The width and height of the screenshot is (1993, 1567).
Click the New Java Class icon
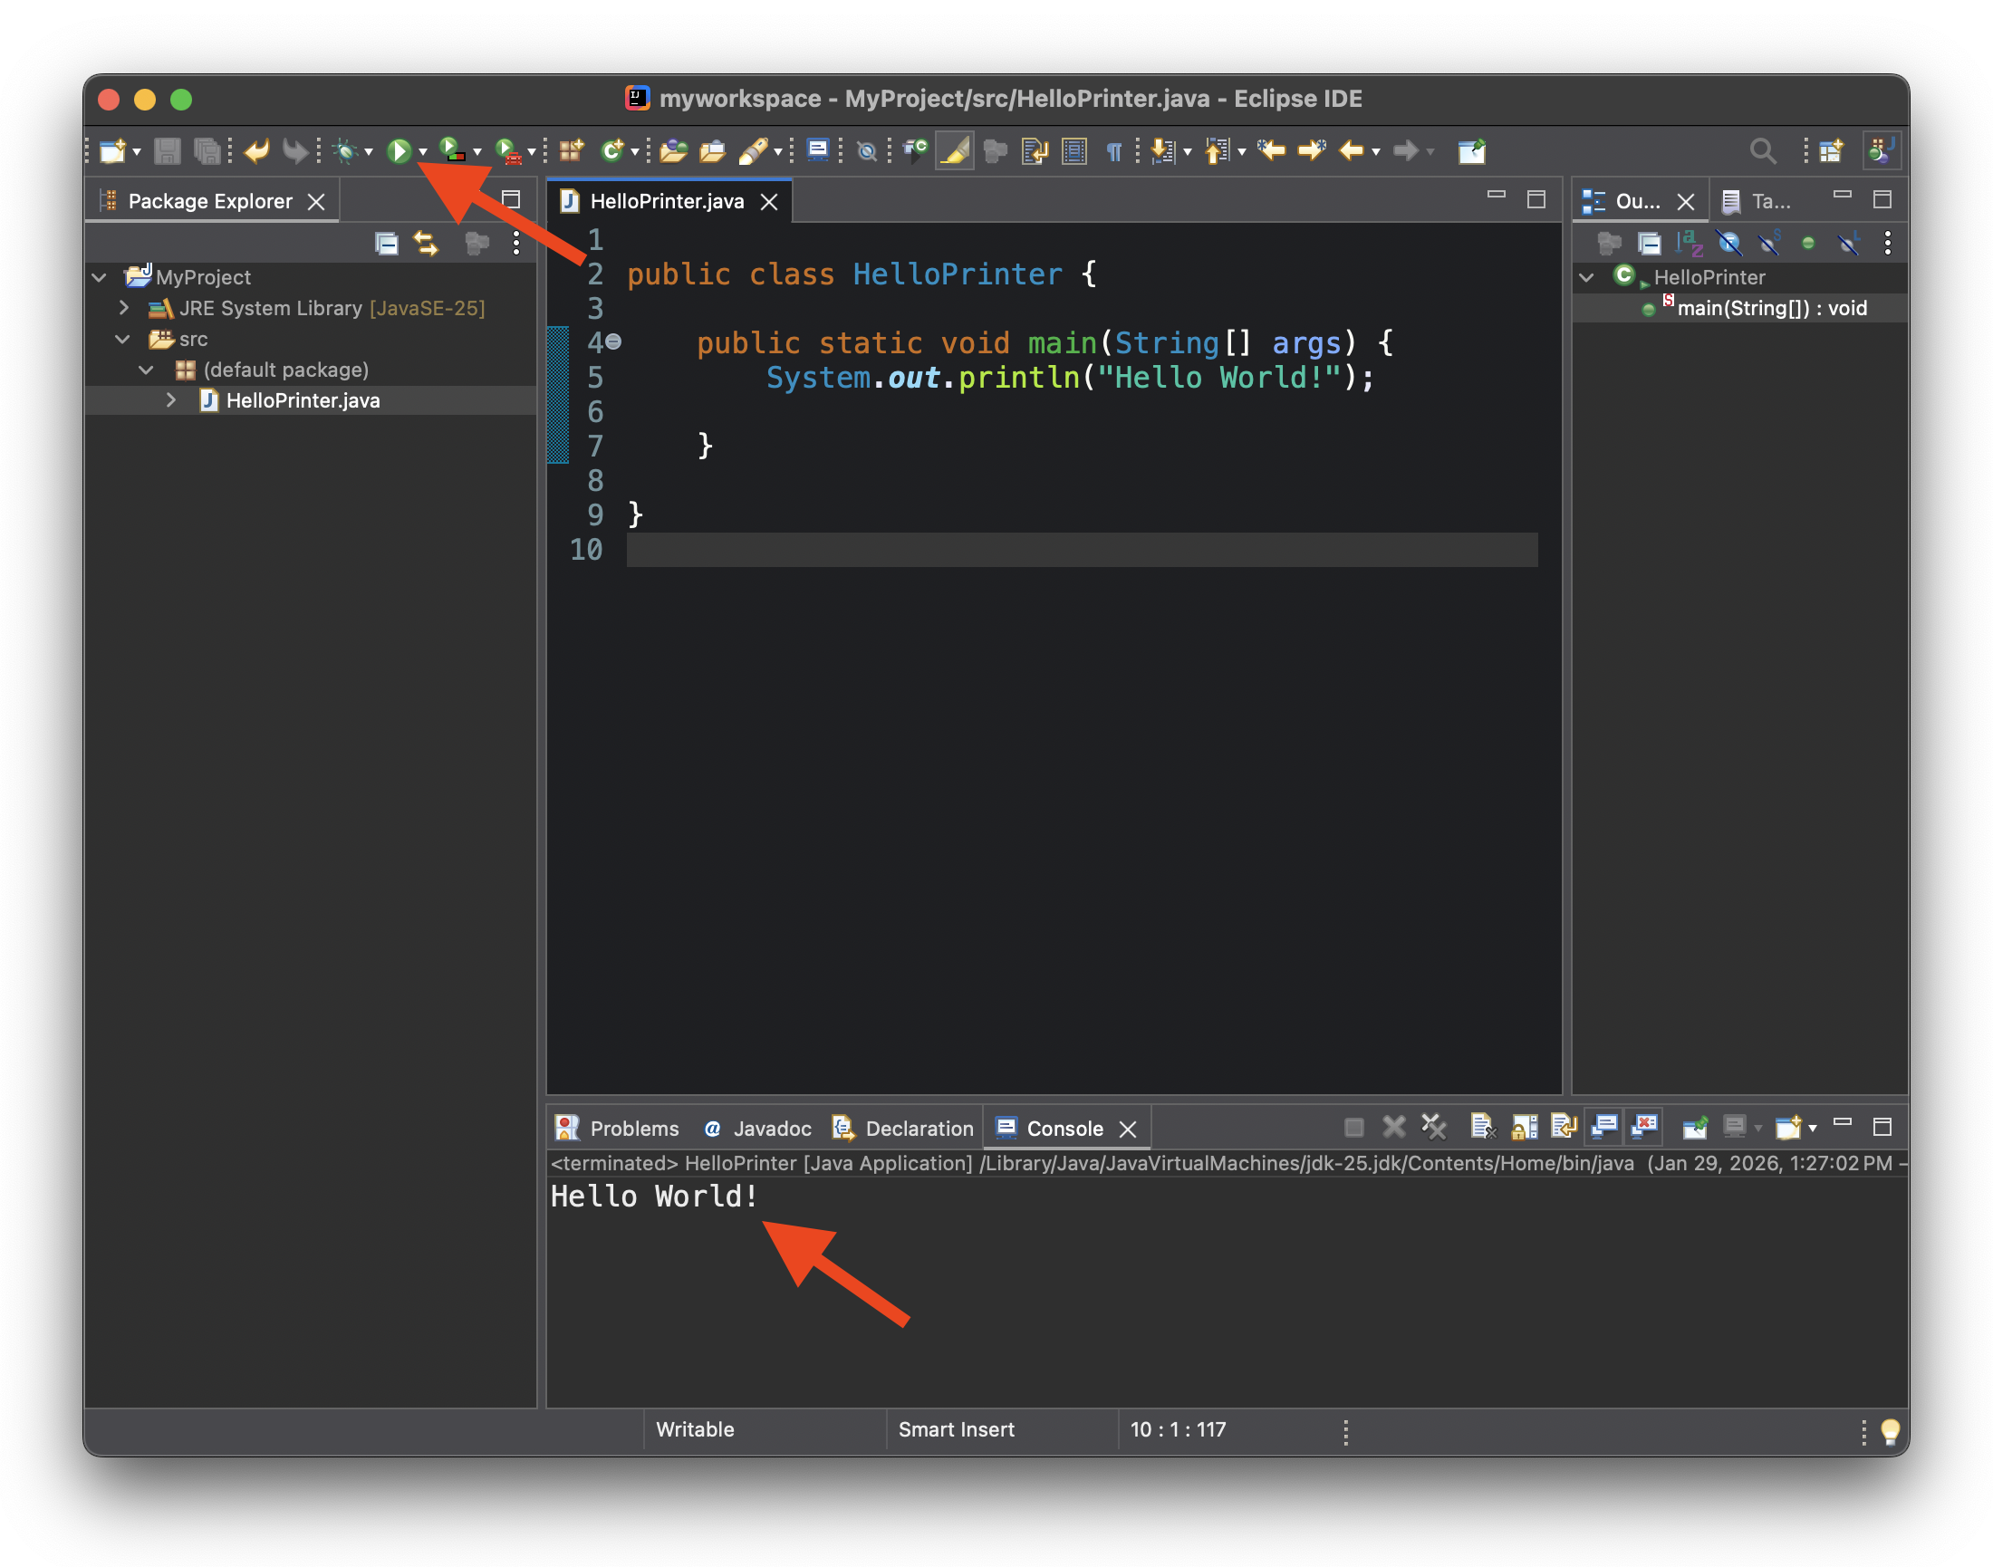point(611,151)
